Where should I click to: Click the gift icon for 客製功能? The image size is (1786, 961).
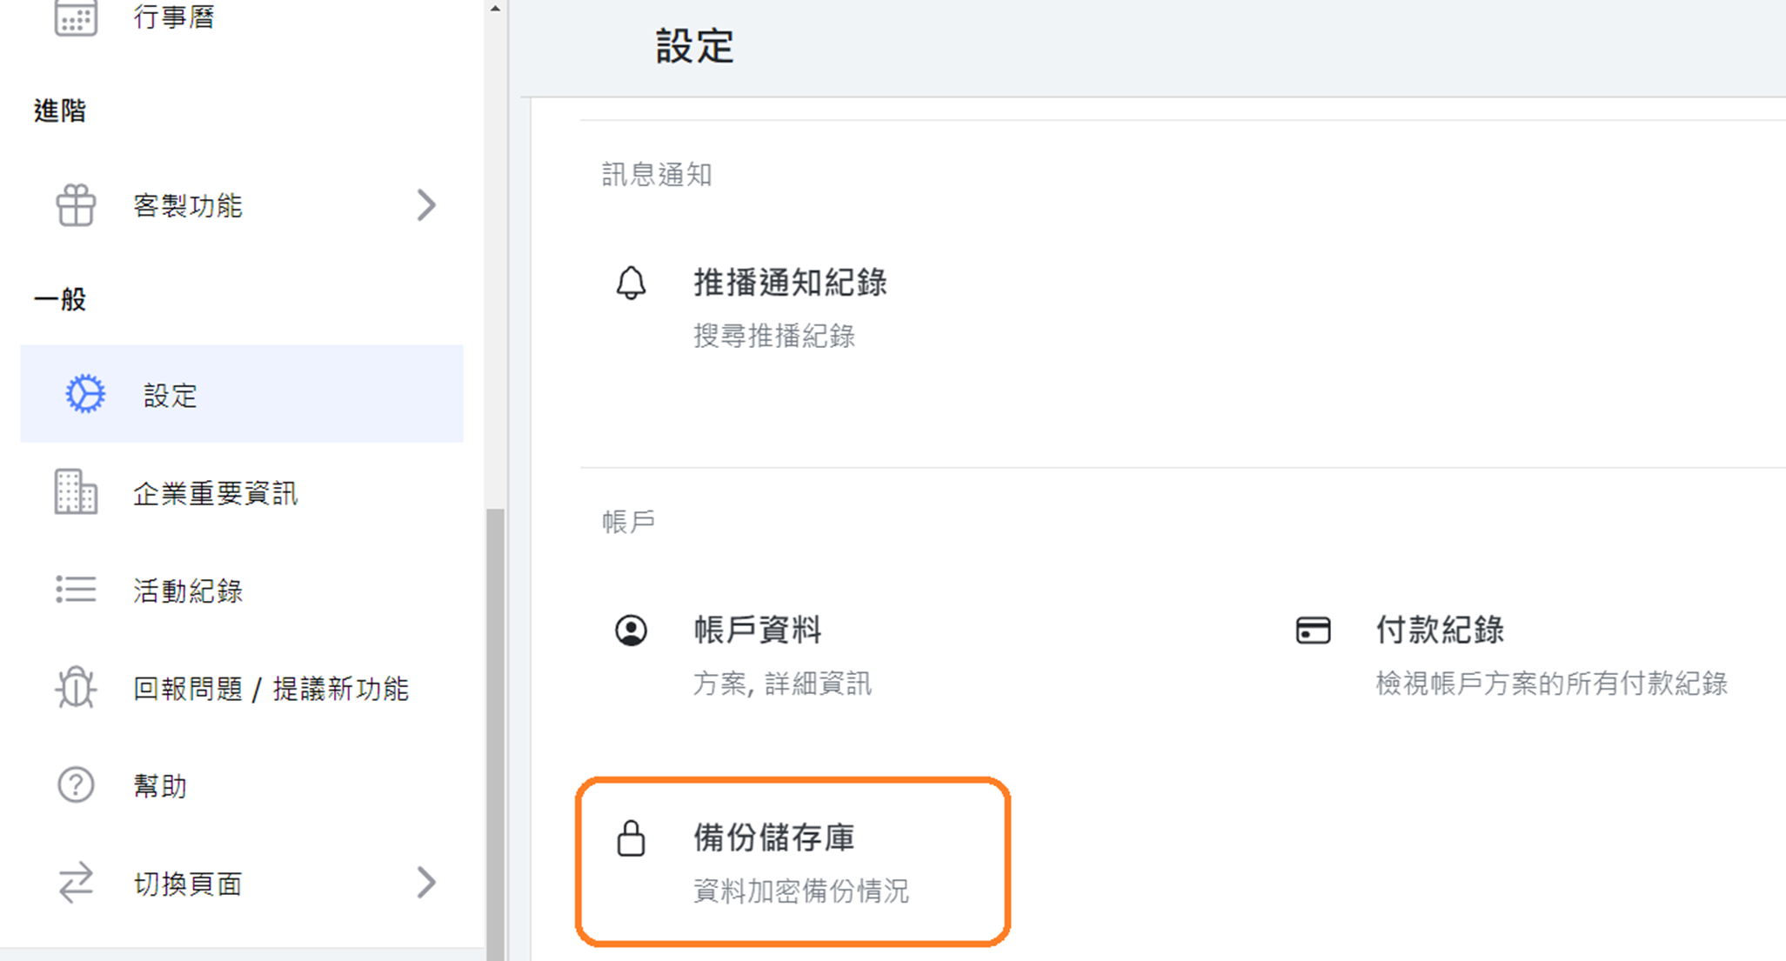coord(76,205)
